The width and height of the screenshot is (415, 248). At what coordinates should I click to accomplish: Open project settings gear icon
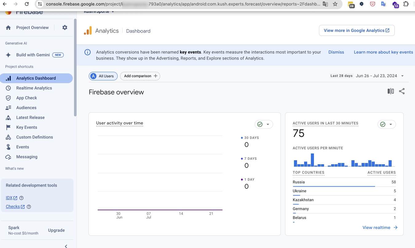[65, 28]
